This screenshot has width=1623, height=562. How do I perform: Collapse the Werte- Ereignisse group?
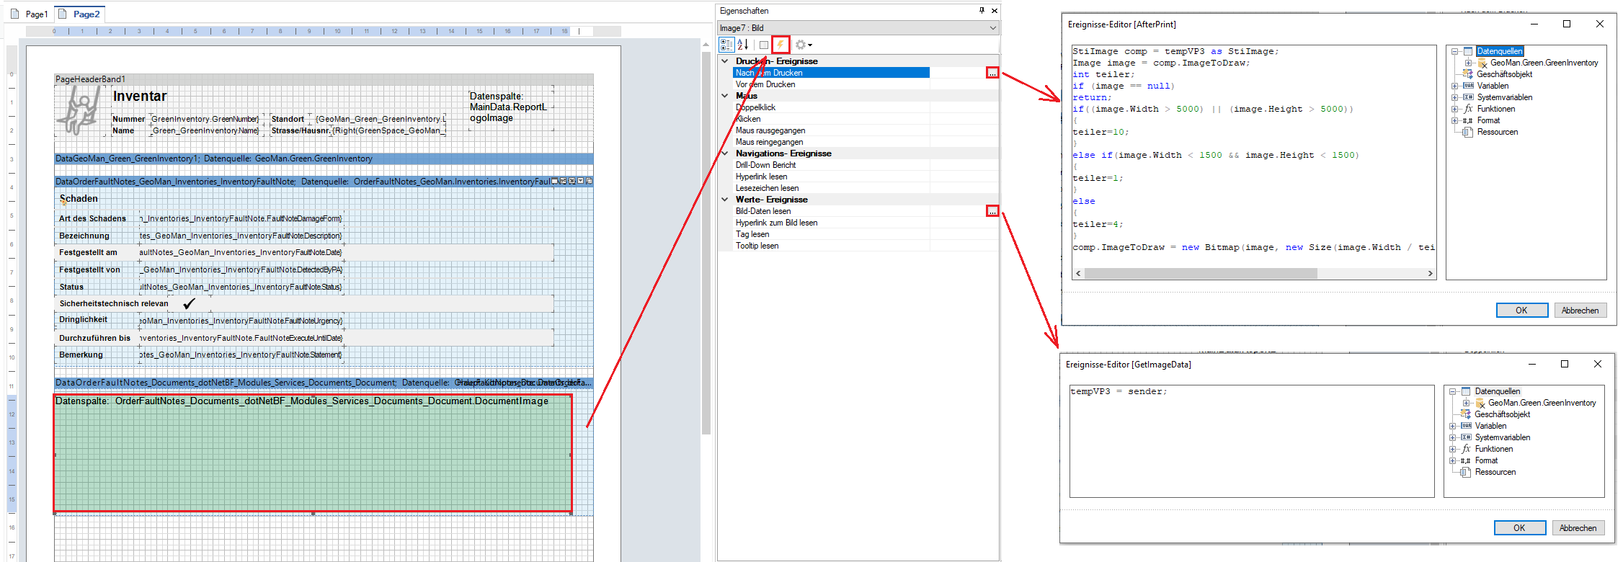coord(725,200)
